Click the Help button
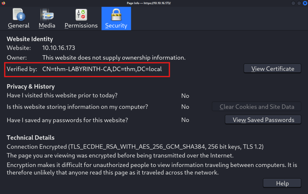 (282, 183)
